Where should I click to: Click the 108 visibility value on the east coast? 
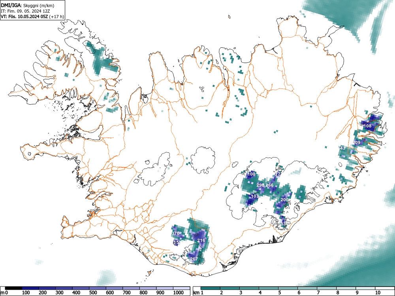click(368, 126)
